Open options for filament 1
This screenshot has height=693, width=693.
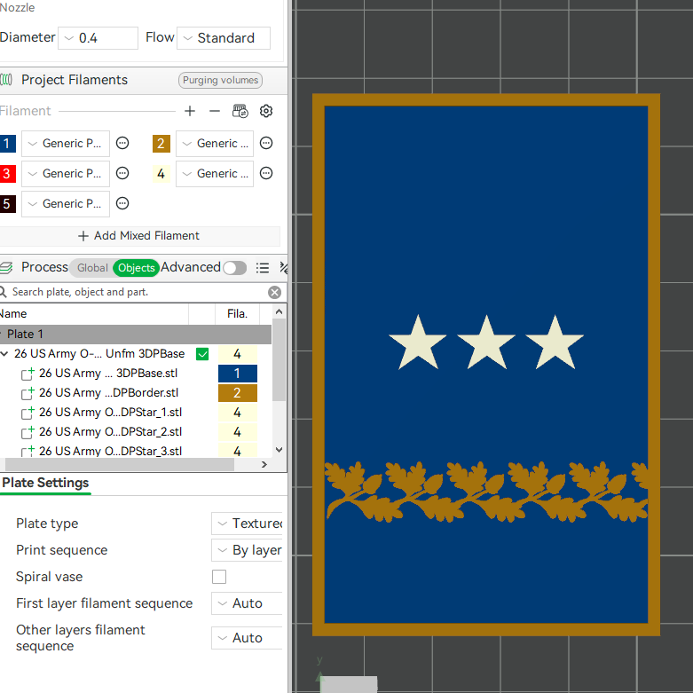click(x=122, y=143)
